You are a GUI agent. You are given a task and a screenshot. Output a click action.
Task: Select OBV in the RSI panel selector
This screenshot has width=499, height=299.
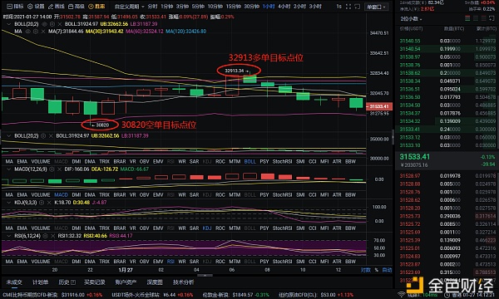pyautogui.click(x=144, y=262)
